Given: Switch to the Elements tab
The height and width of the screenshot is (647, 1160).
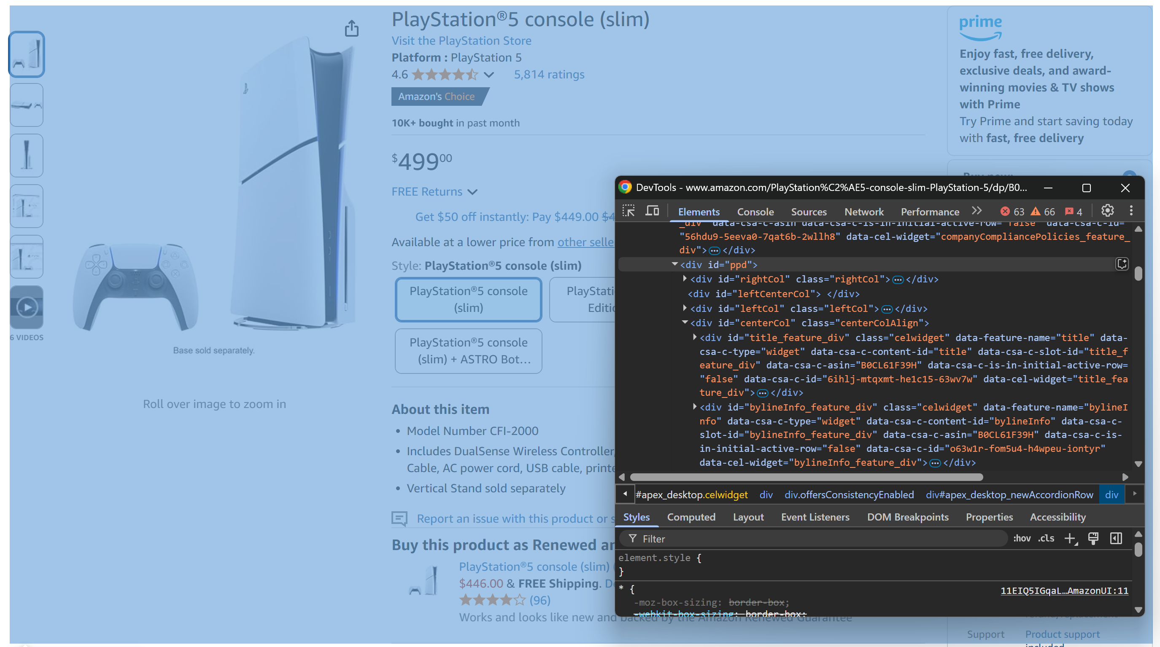Looking at the screenshot, I should 699,212.
